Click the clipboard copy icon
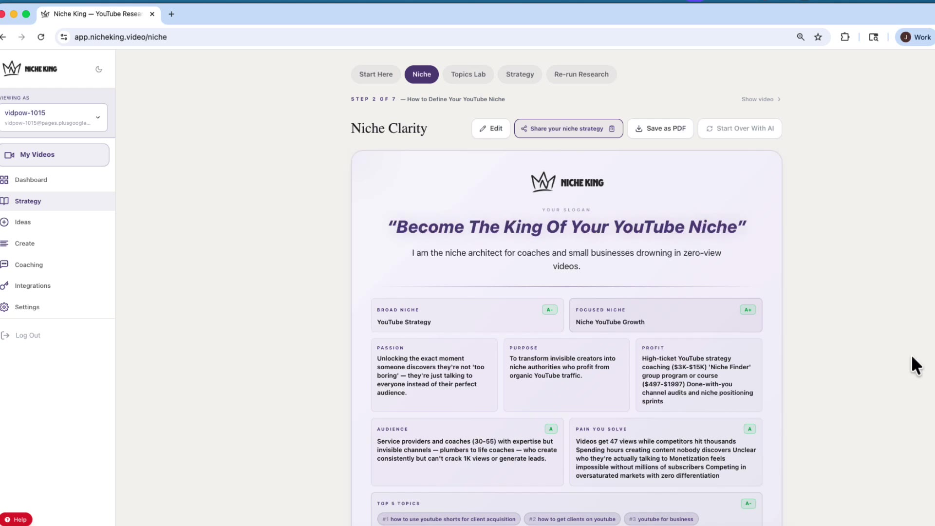Image resolution: width=935 pixels, height=526 pixels. pos(612,129)
